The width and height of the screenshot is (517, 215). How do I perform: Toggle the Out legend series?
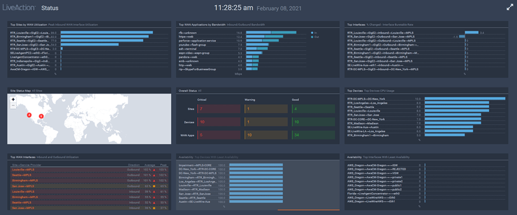pyautogui.click(x=314, y=37)
